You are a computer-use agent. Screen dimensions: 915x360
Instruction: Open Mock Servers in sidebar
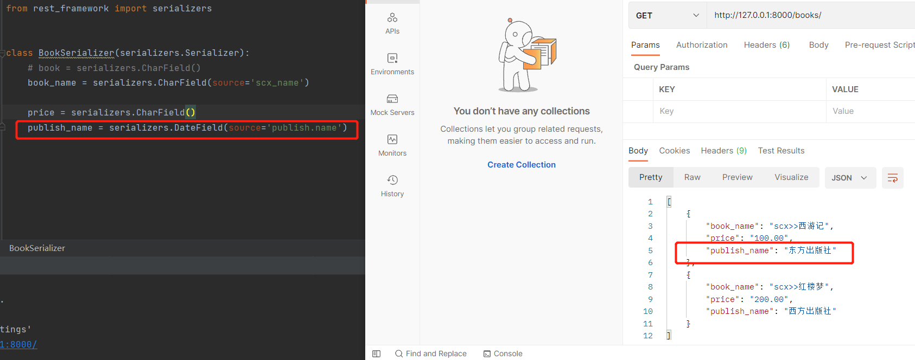(392, 105)
